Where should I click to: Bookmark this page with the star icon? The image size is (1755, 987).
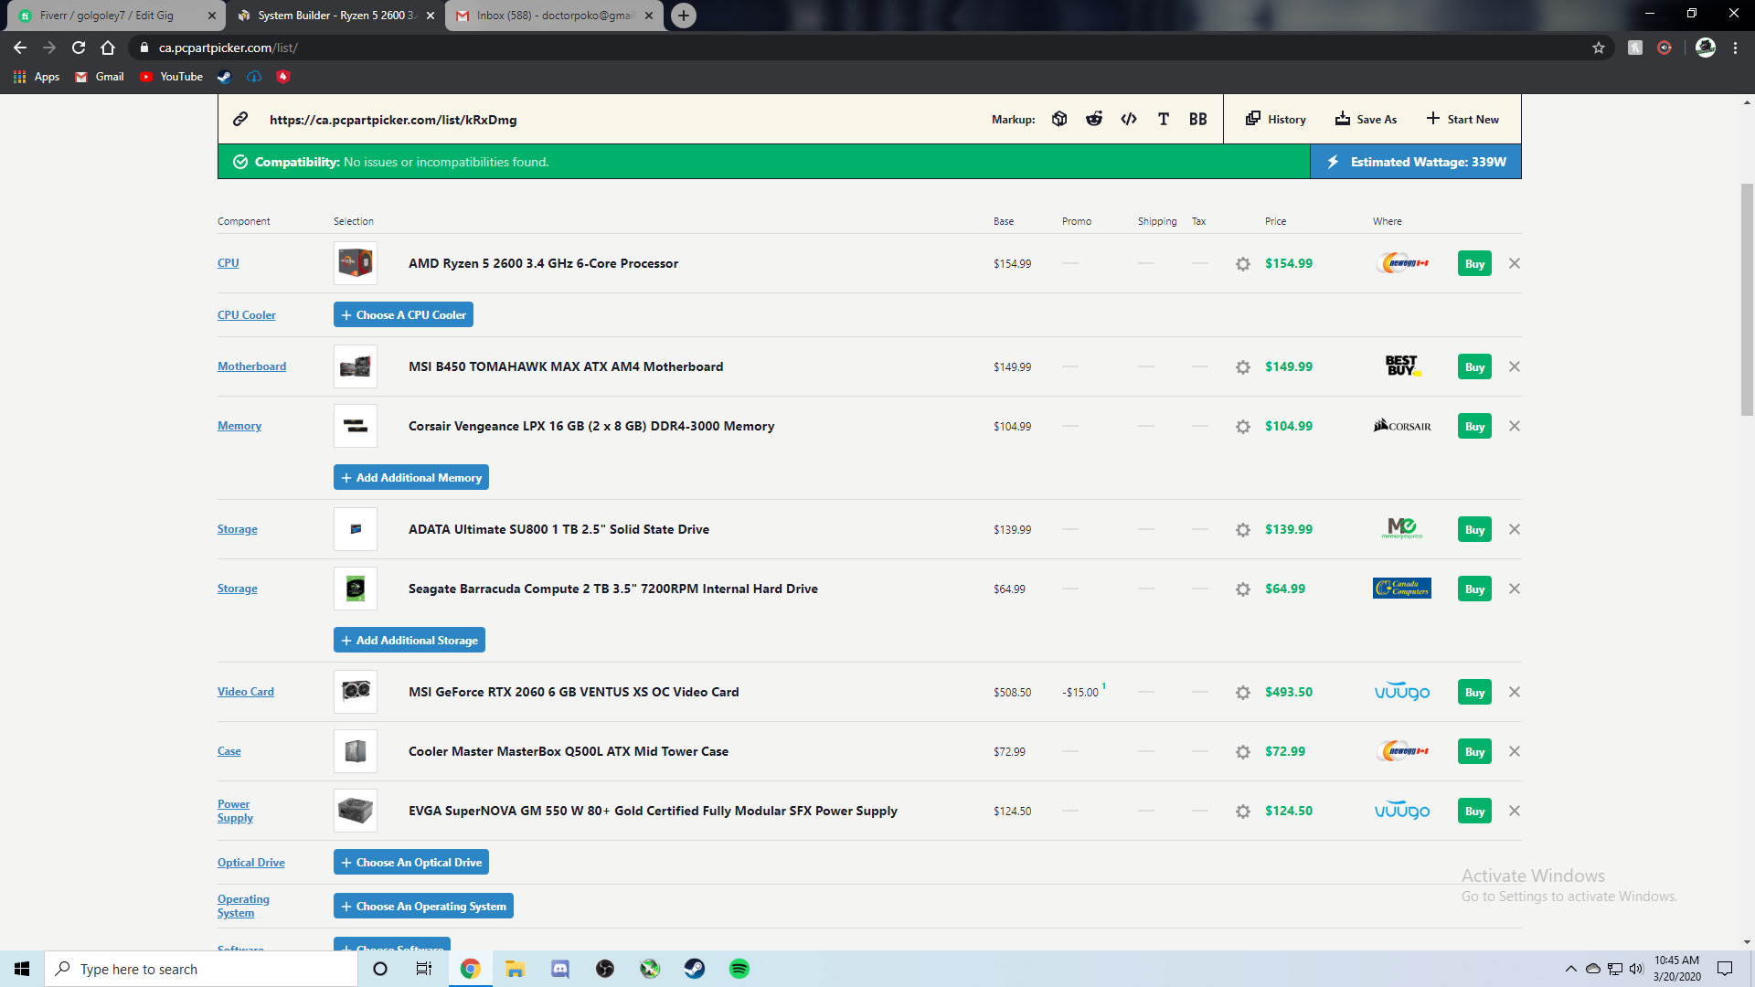click(x=1599, y=48)
